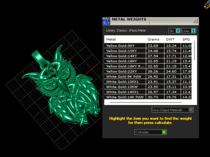Click the Metal column header

pyautogui.click(x=111, y=39)
